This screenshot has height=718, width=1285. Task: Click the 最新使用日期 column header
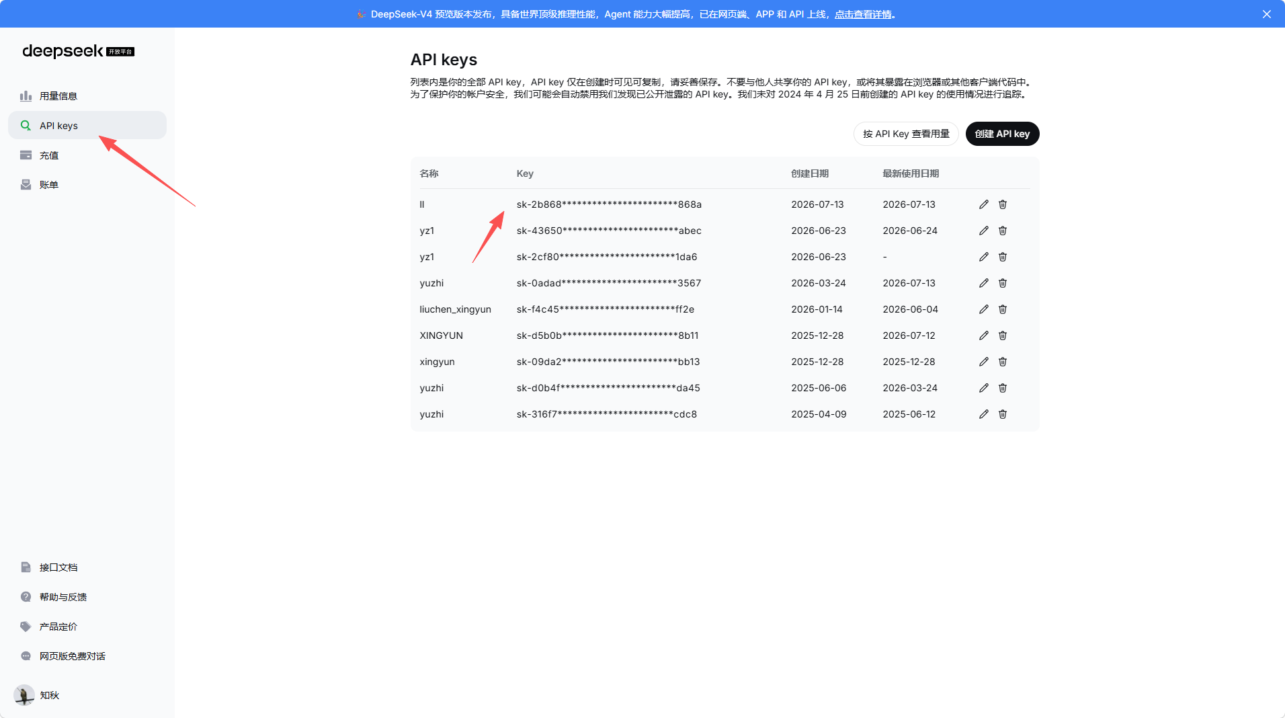tap(911, 173)
